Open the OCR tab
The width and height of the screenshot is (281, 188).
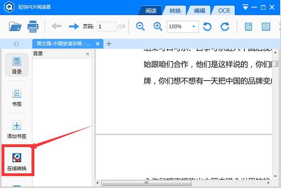point(223,11)
